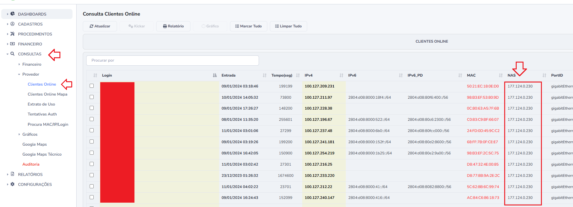
Task: Sort table by Login column sort icon
Action: (215, 75)
